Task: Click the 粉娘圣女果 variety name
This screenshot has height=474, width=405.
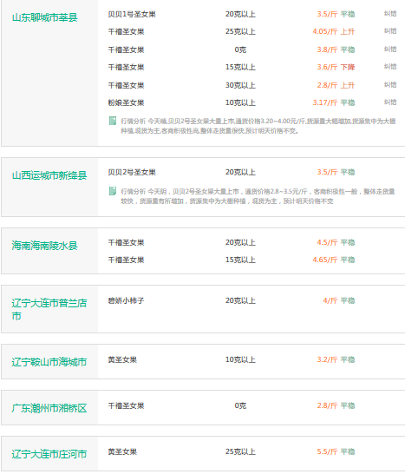Action: coord(126,102)
